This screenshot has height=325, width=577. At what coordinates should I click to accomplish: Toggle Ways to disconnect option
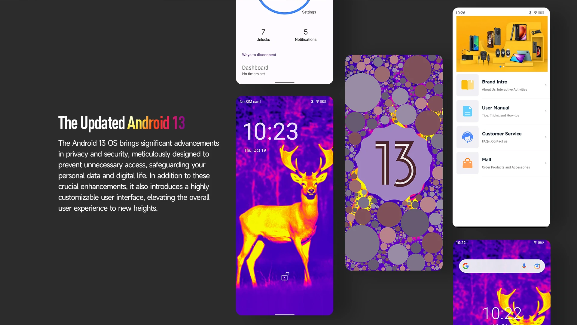pyautogui.click(x=259, y=54)
